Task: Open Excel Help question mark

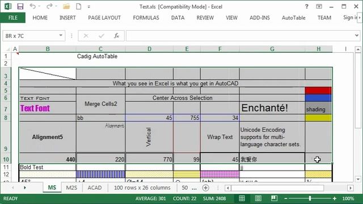Action: [306, 6]
